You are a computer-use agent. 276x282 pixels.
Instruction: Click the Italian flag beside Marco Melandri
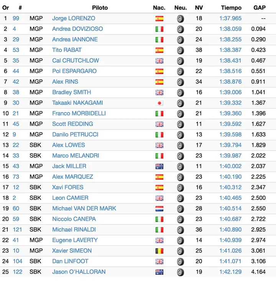click(159, 156)
